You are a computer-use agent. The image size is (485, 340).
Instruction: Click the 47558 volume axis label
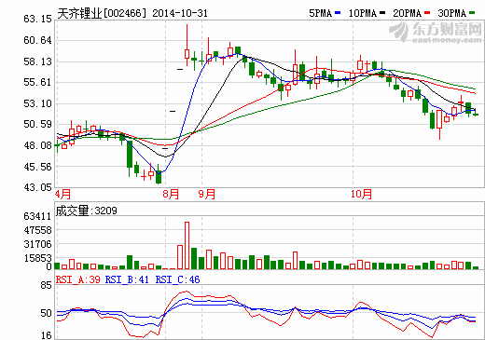37,230
